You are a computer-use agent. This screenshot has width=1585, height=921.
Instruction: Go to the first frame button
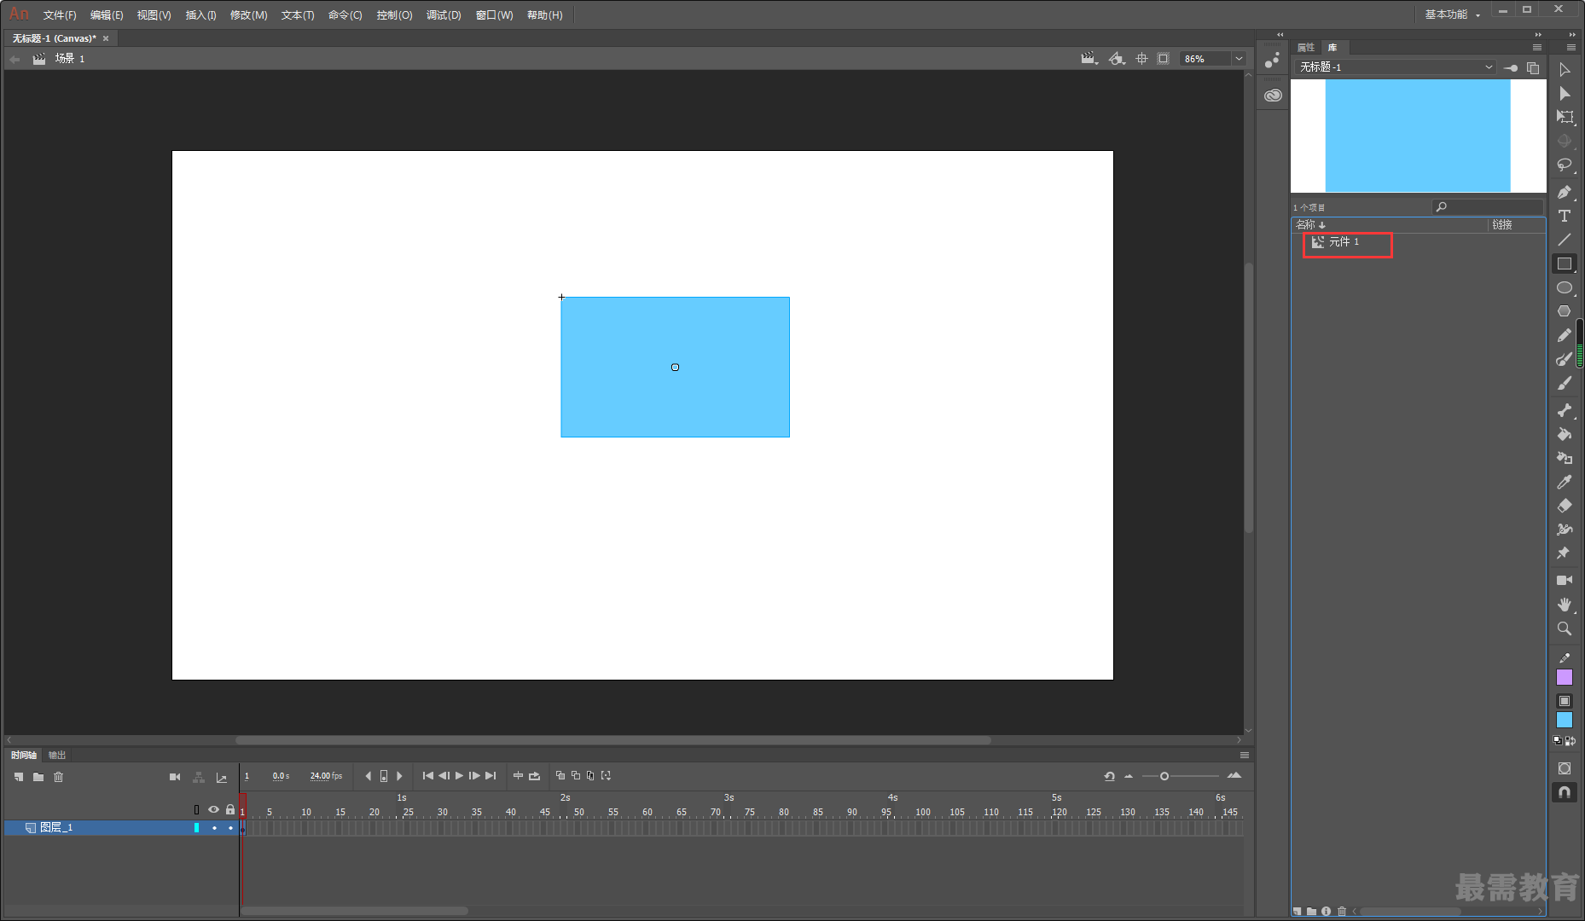[x=428, y=776]
